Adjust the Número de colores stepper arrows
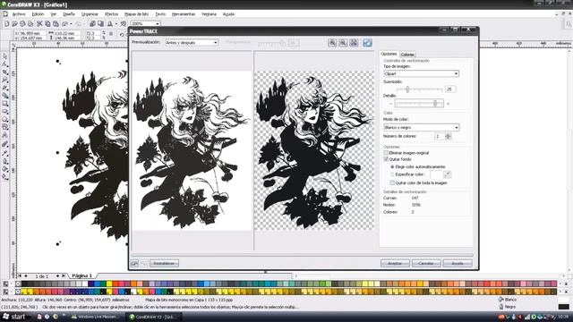Screen dimensions: 573x322 click(449, 136)
